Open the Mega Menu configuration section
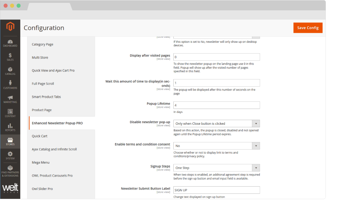 [x=41, y=163]
